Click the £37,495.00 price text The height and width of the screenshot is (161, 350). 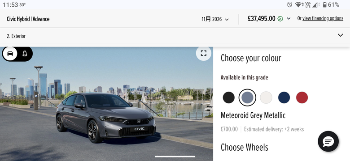click(262, 19)
